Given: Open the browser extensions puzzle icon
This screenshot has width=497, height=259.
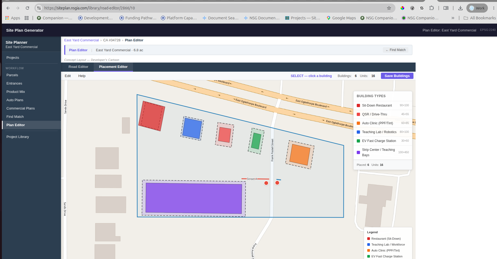Looking at the screenshot, I should point(431,8).
